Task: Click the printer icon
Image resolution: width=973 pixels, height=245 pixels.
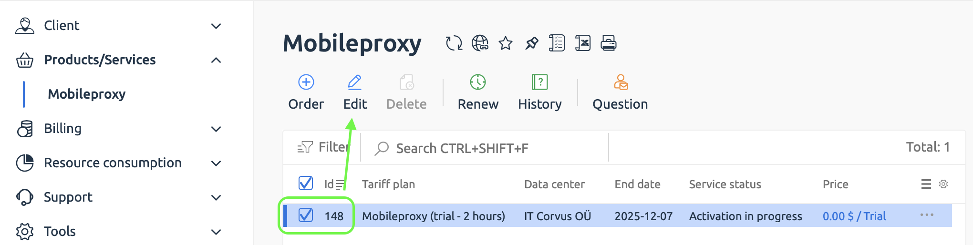Action: click(609, 43)
